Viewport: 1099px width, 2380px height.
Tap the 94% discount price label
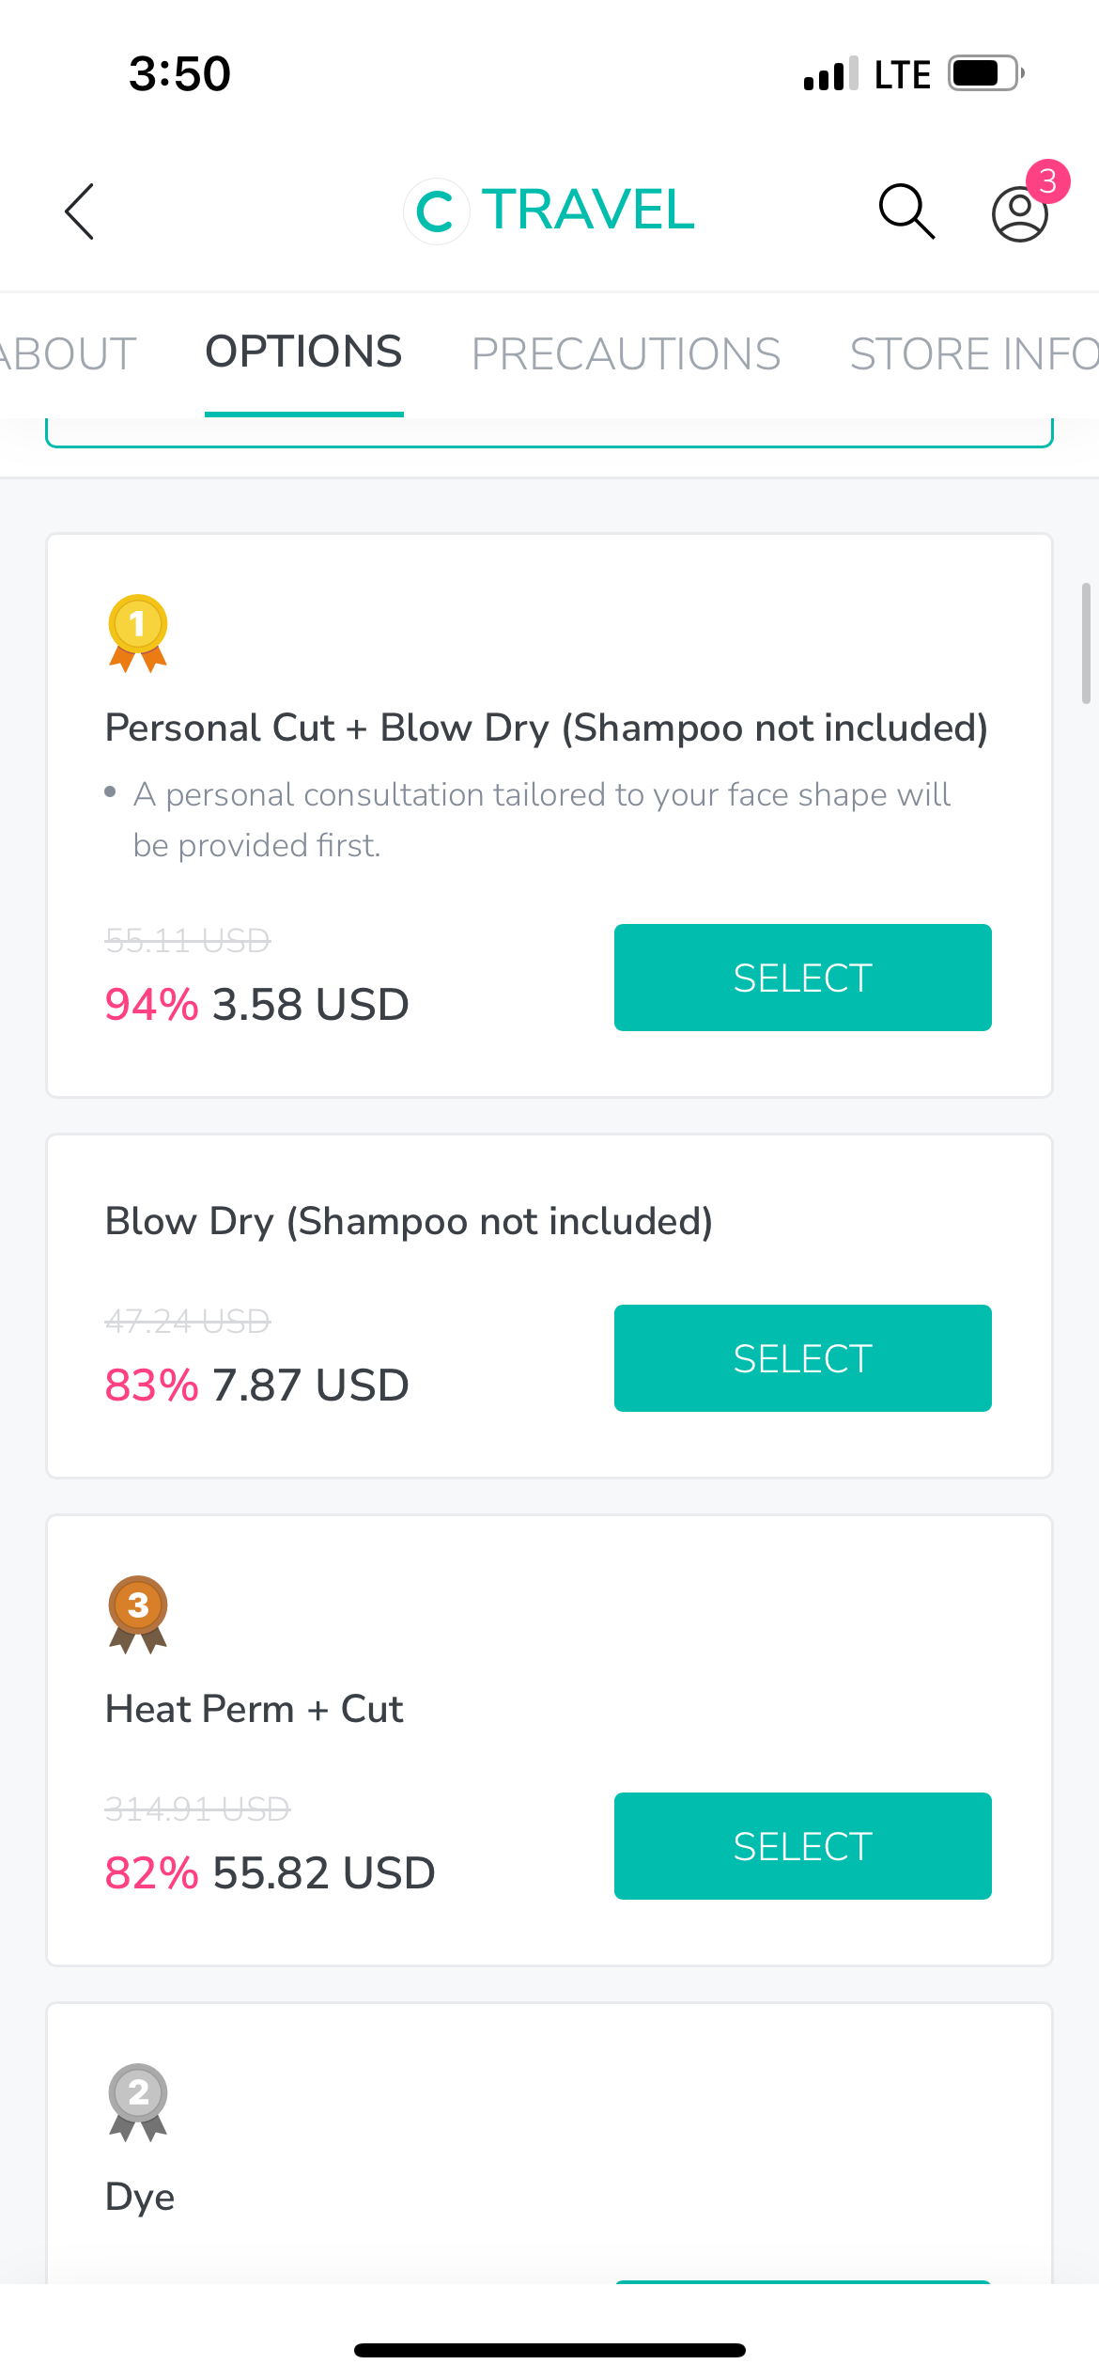tap(256, 1004)
